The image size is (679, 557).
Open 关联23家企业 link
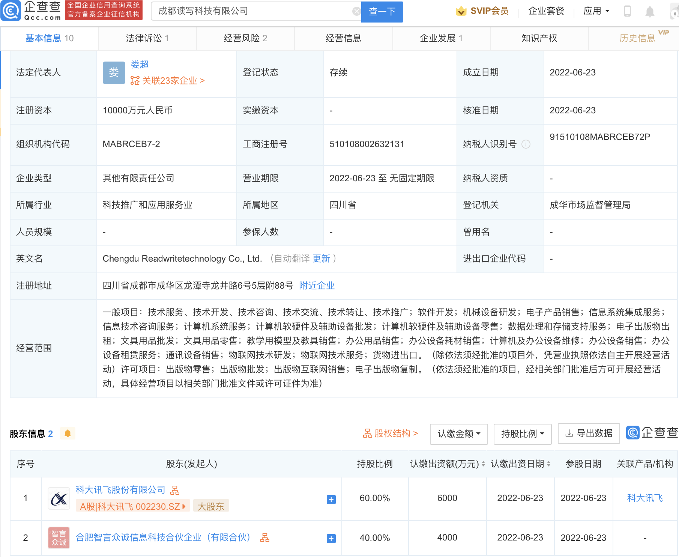pyautogui.click(x=168, y=81)
